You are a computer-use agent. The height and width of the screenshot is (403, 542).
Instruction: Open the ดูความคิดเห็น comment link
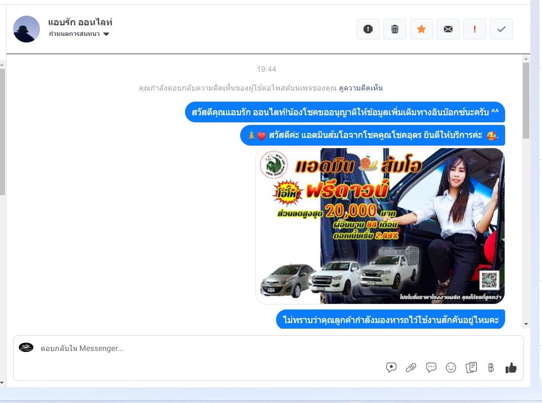[x=360, y=88]
